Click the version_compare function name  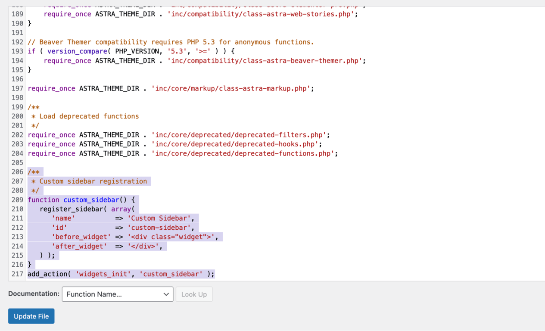(77, 51)
